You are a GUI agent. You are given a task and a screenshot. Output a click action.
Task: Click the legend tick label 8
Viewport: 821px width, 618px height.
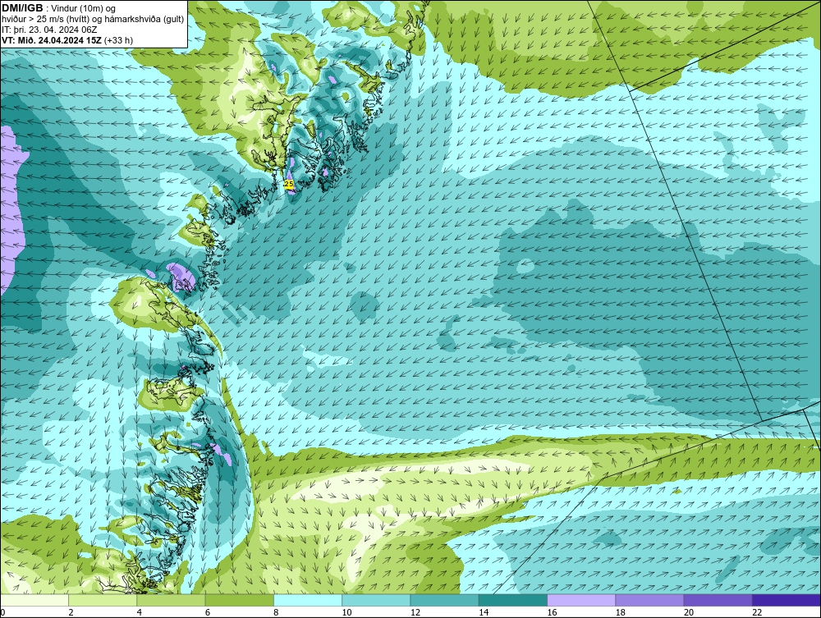(276, 613)
